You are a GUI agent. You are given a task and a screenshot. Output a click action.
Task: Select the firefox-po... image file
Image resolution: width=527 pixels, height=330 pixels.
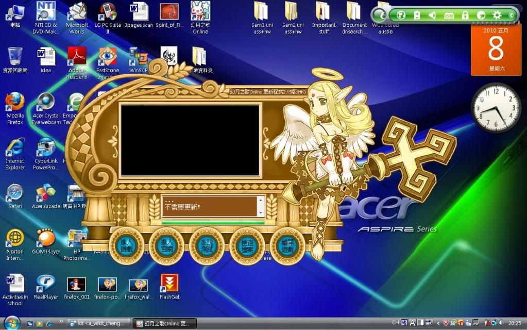[x=108, y=288]
